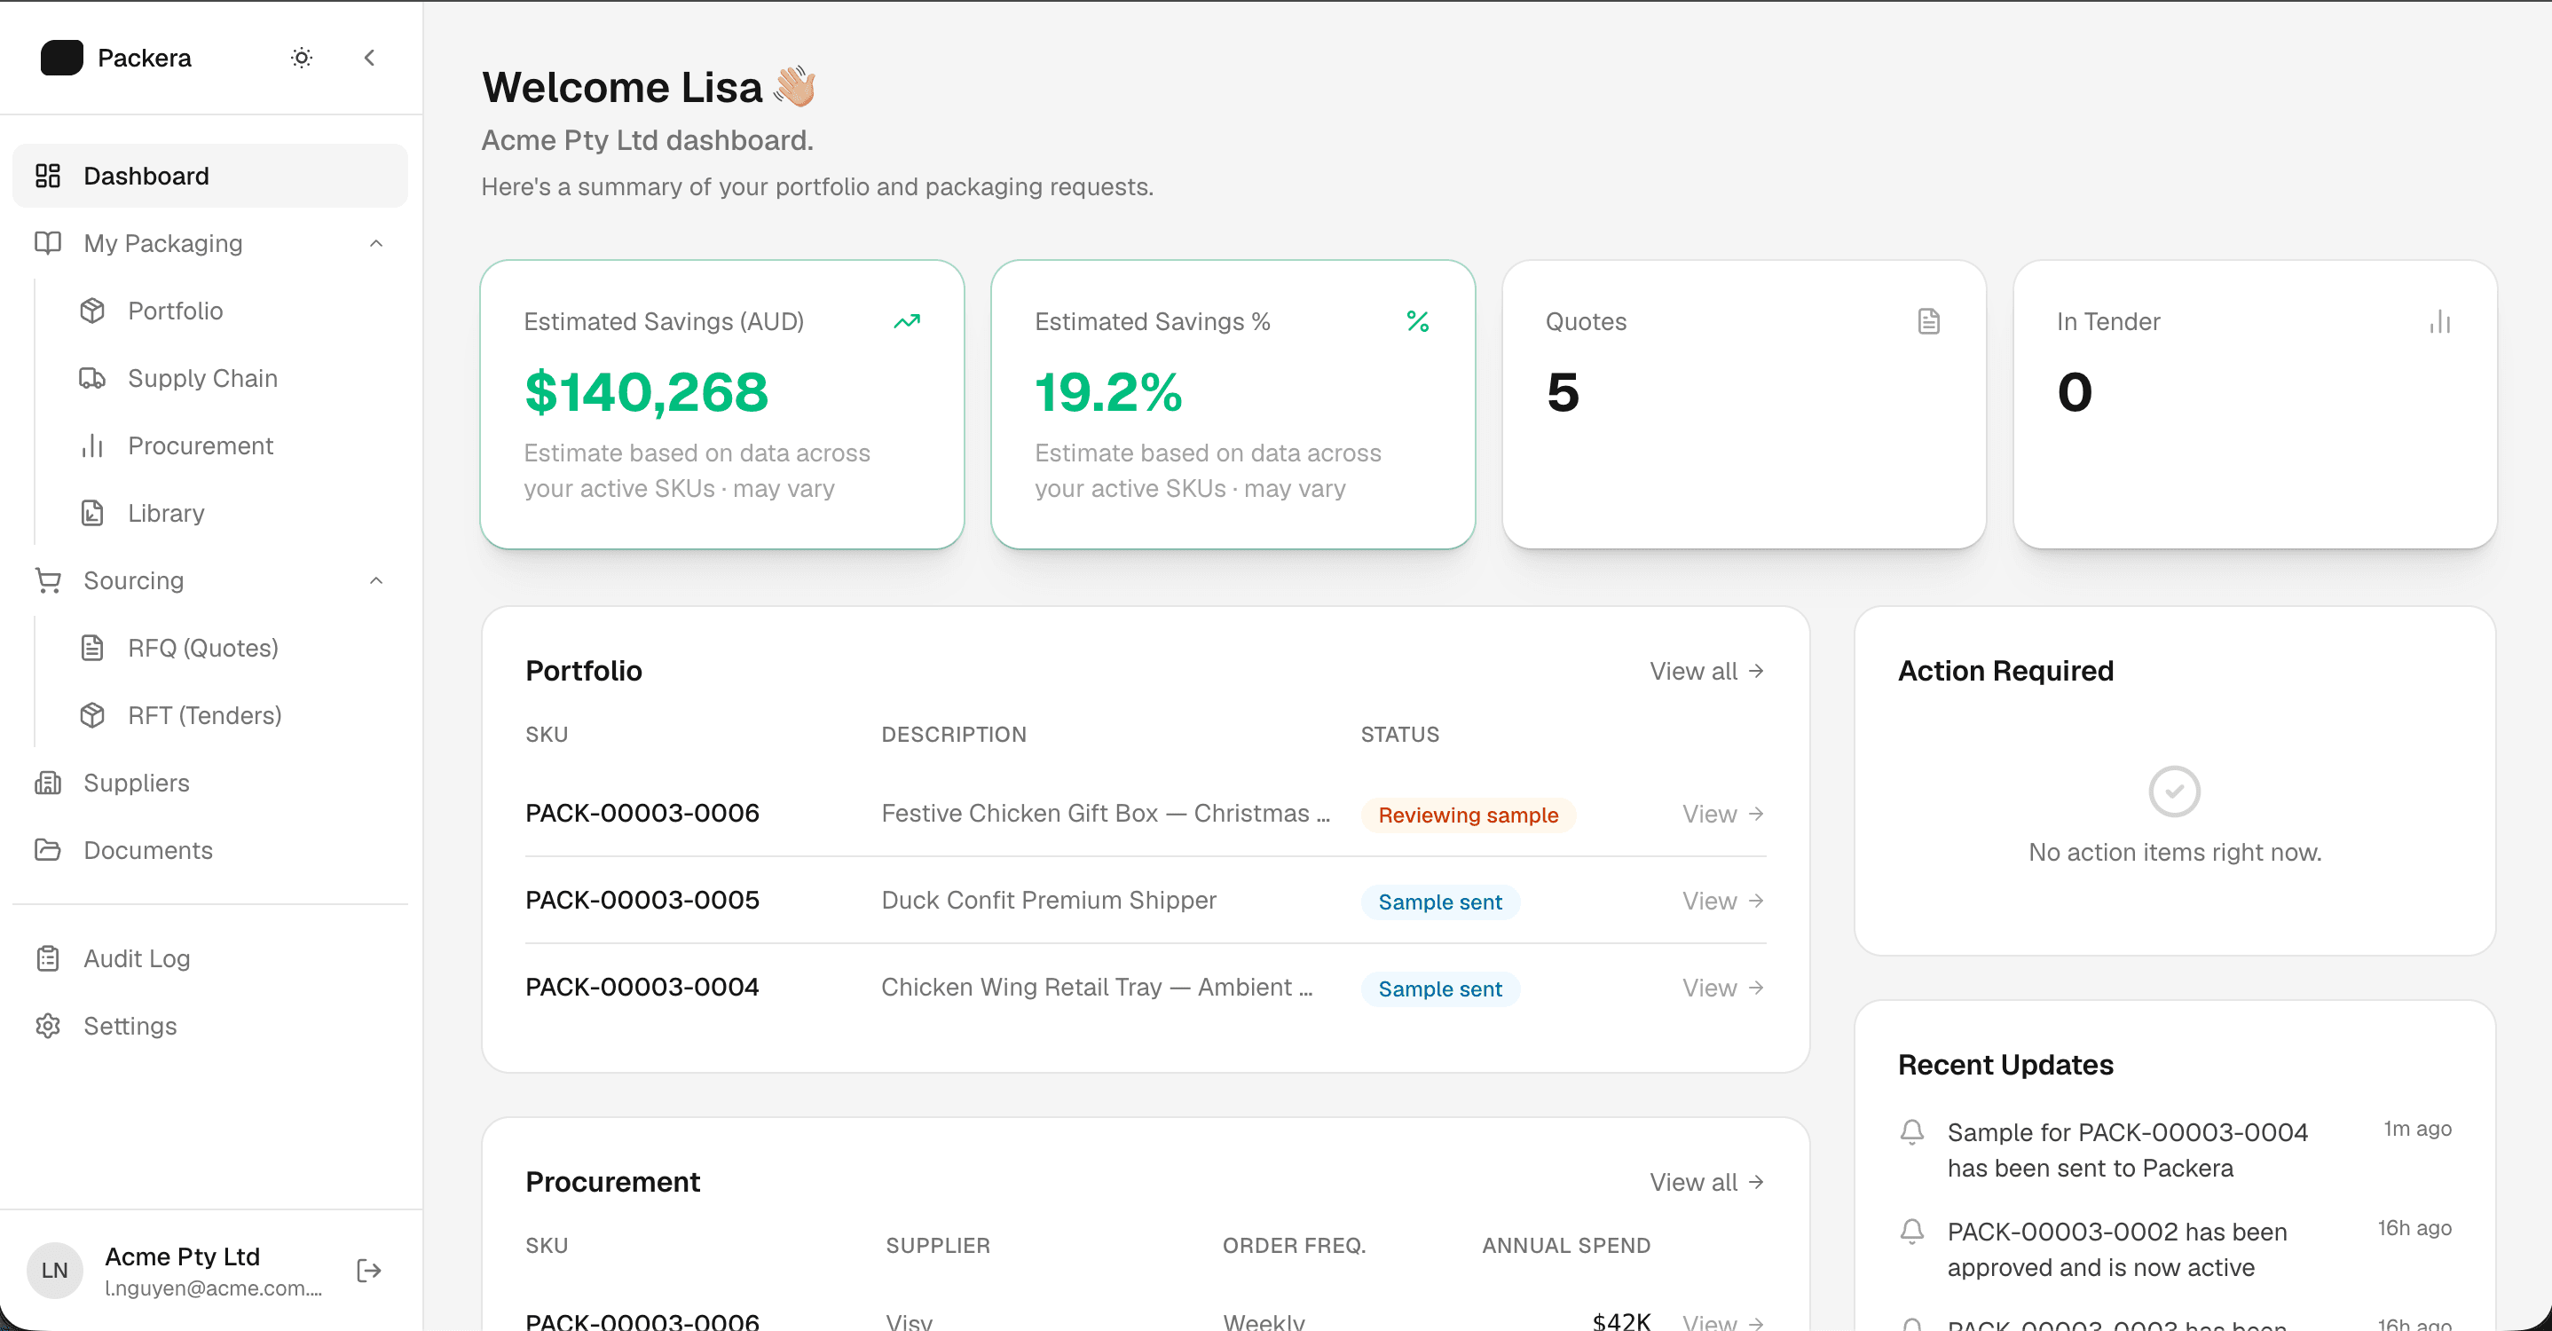Click the Settings gear icon
Image resolution: width=2552 pixels, height=1331 pixels.
tap(48, 1026)
